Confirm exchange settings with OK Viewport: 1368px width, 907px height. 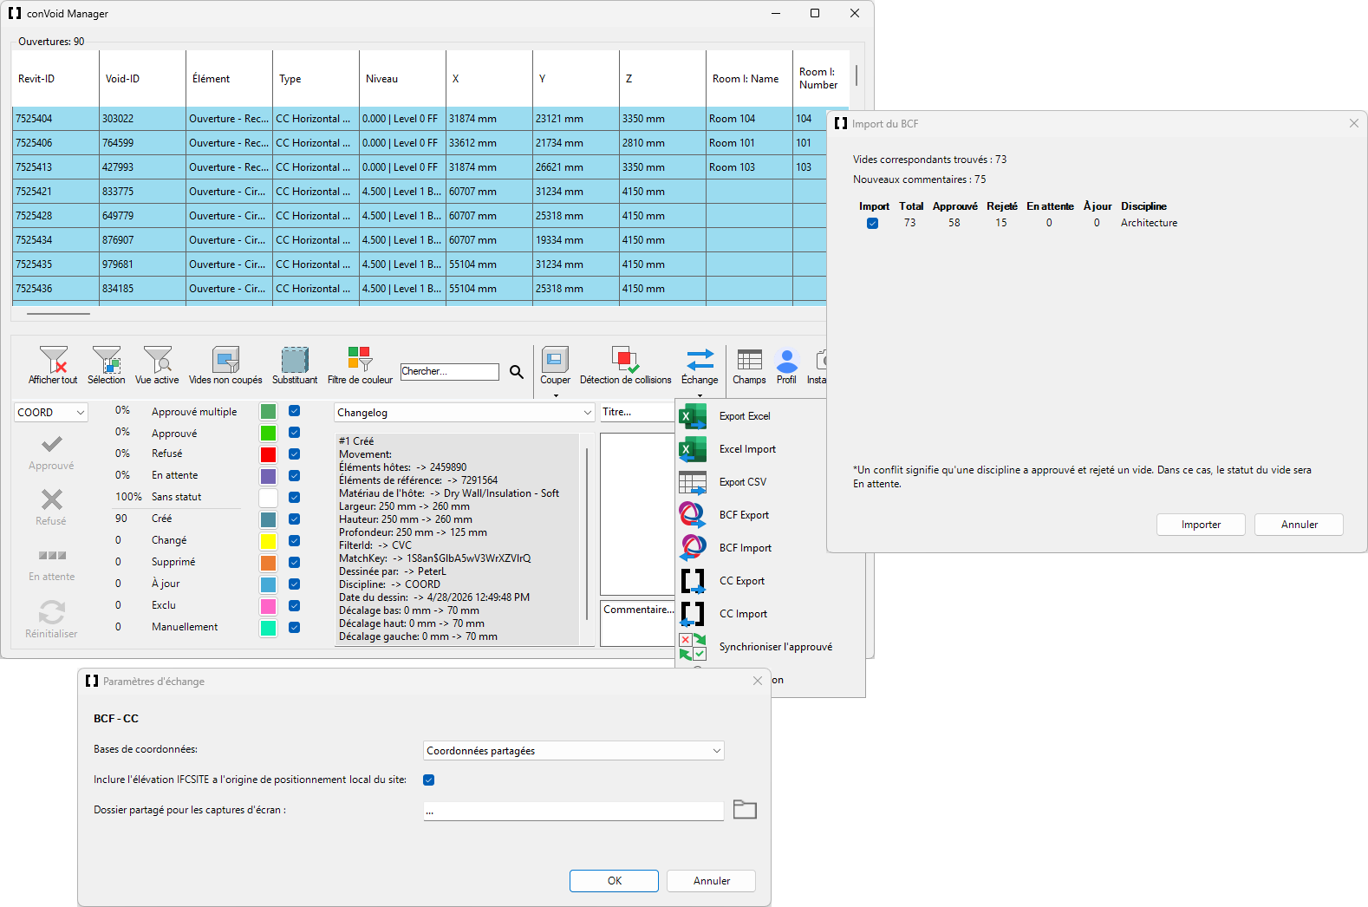[x=614, y=881]
